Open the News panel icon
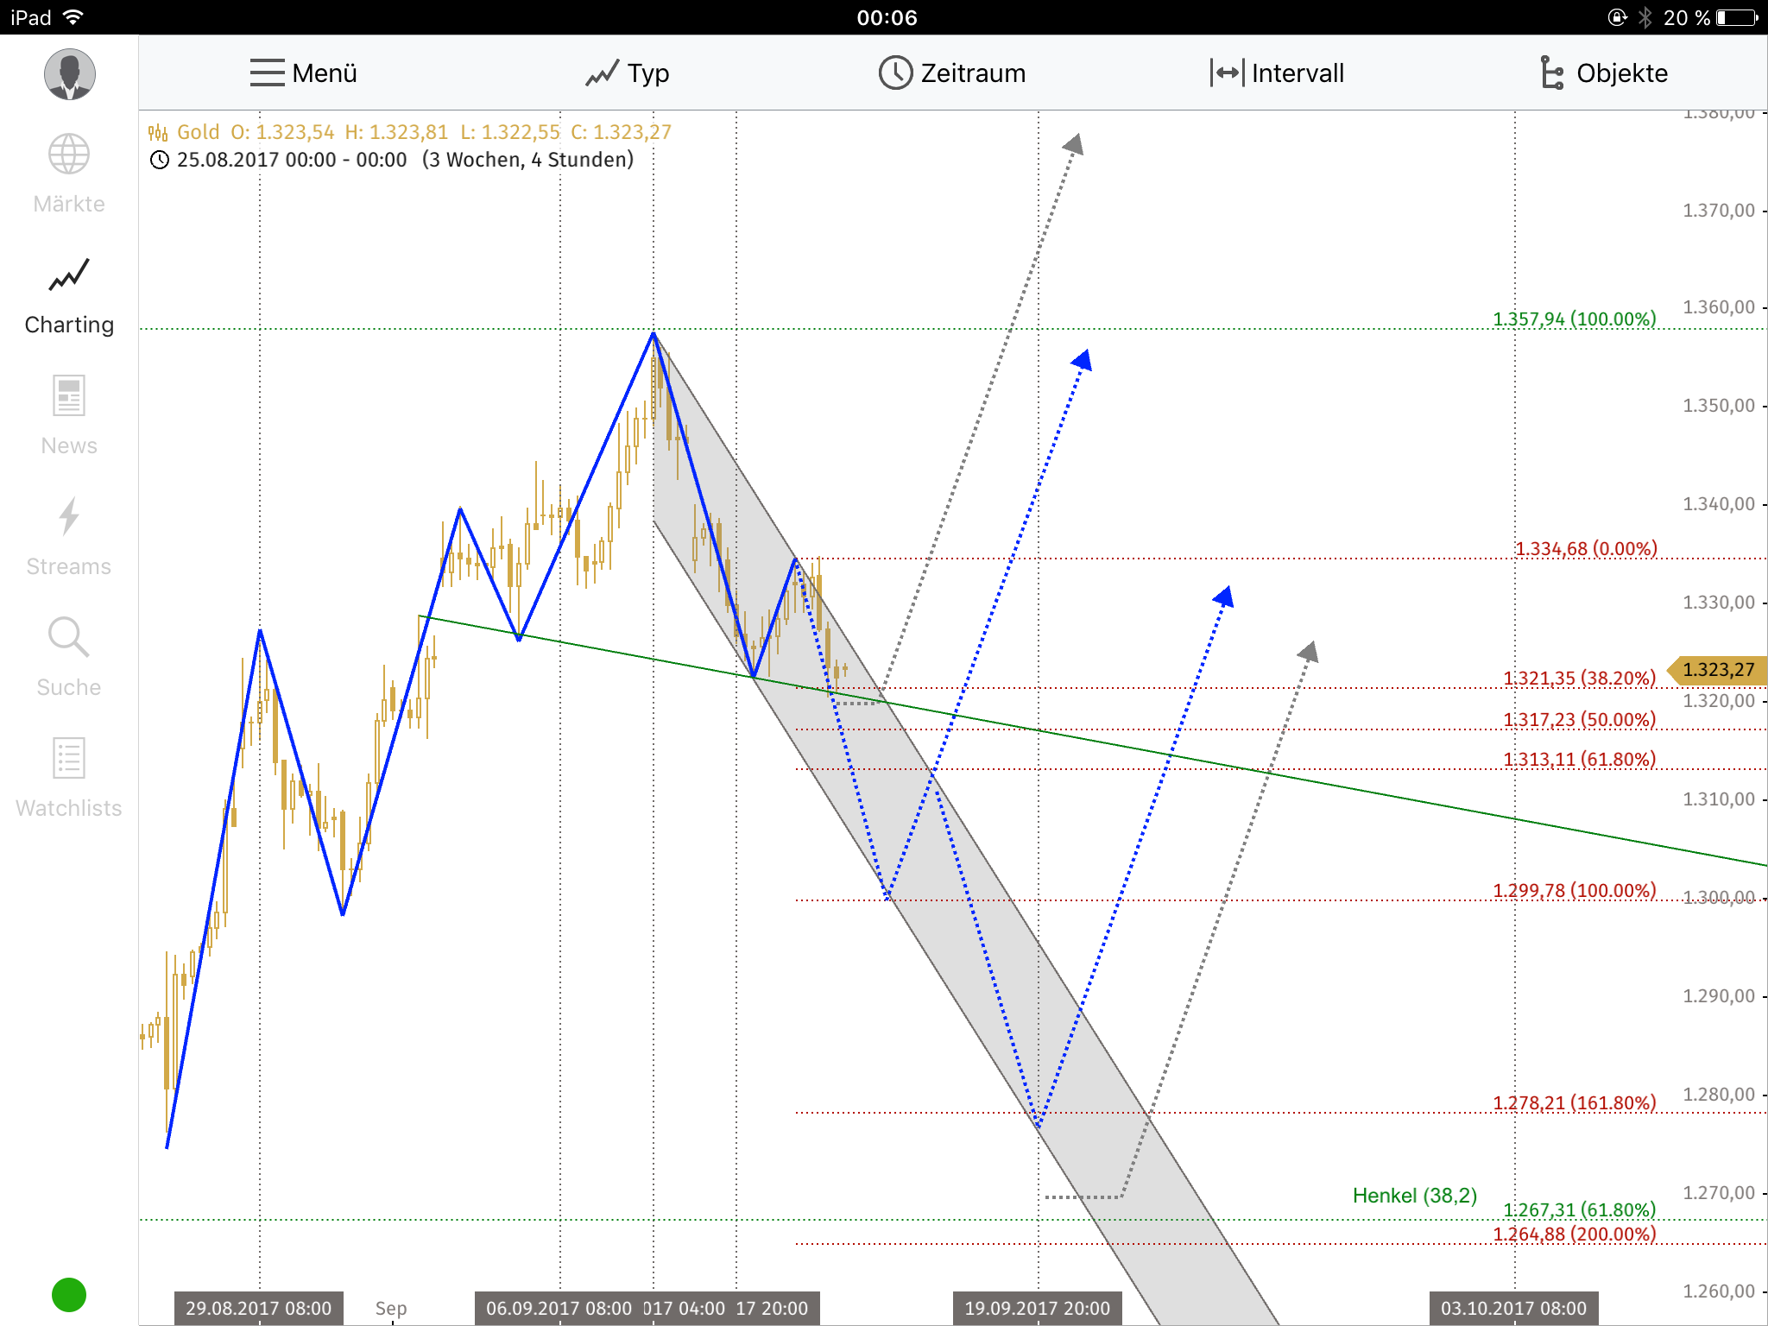This screenshot has width=1768, height=1326. tap(68, 397)
